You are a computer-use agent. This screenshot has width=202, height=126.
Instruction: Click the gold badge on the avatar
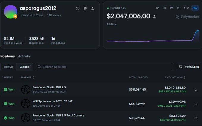pos(15,16)
